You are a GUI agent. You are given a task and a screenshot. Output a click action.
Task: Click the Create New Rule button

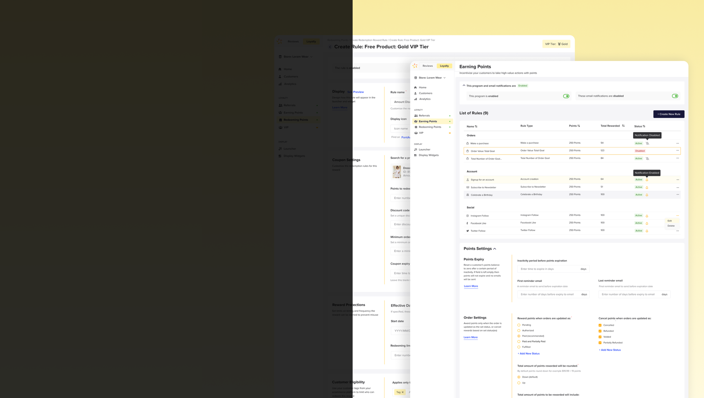[669, 114]
